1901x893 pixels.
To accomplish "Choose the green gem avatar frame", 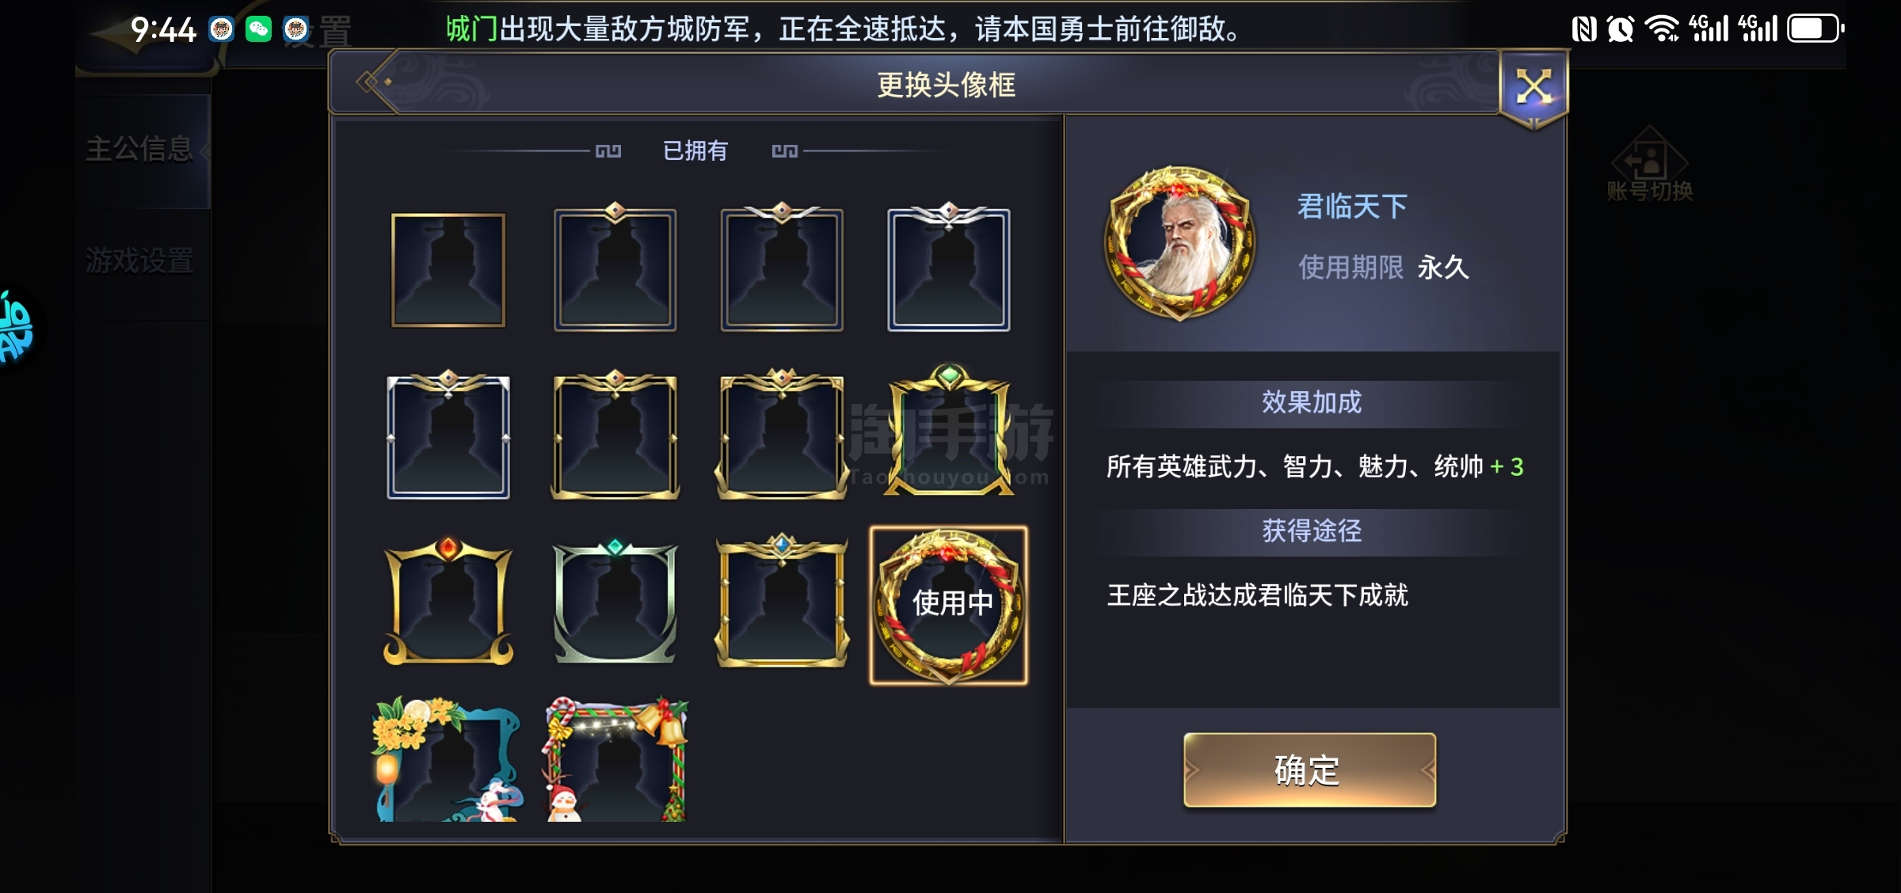I will tap(949, 431).
